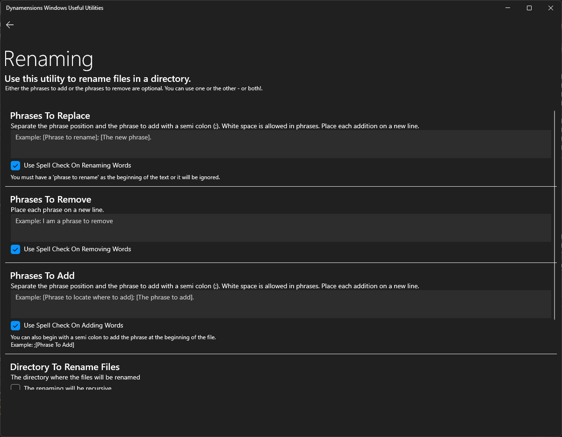Toggle spell check on adding words

15,326
